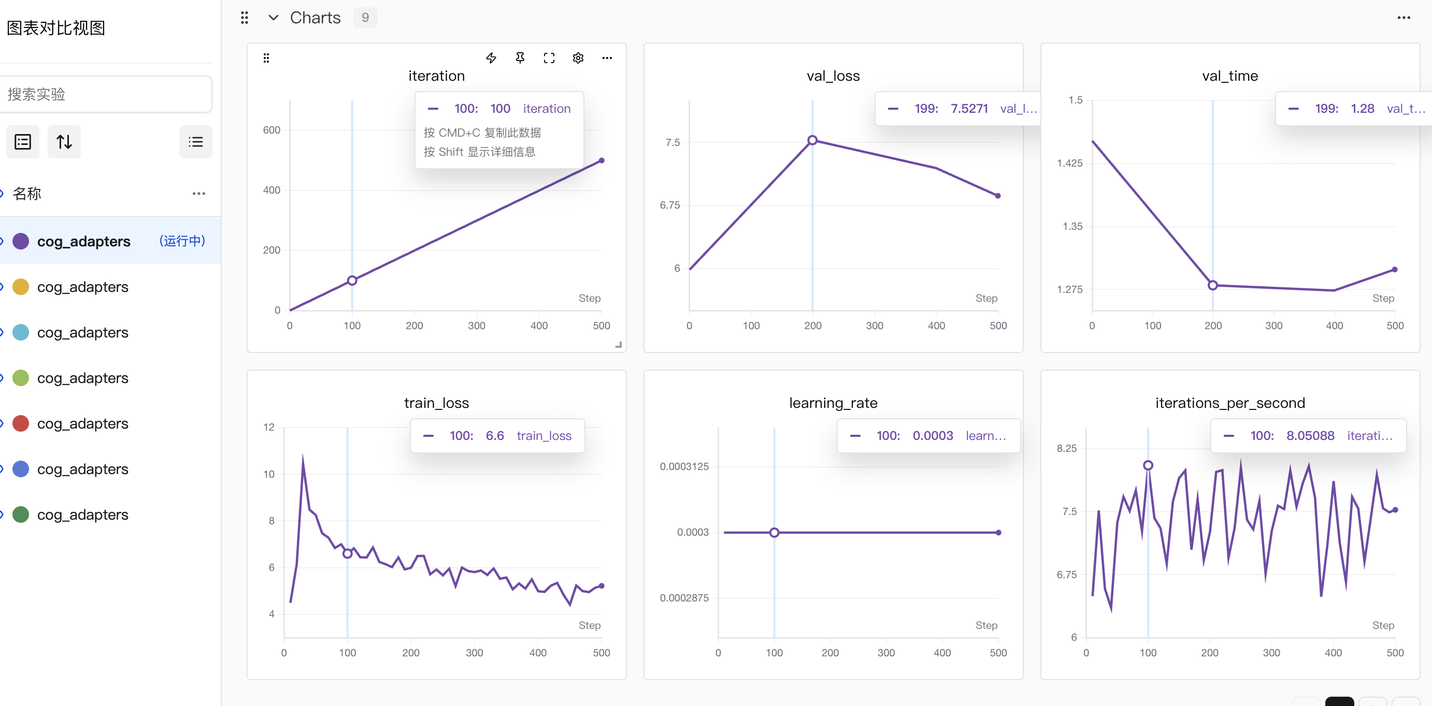Image resolution: width=1432 pixels, height=706 pixels.
Task: Pin the iteration chart
Action: (520, 58)
